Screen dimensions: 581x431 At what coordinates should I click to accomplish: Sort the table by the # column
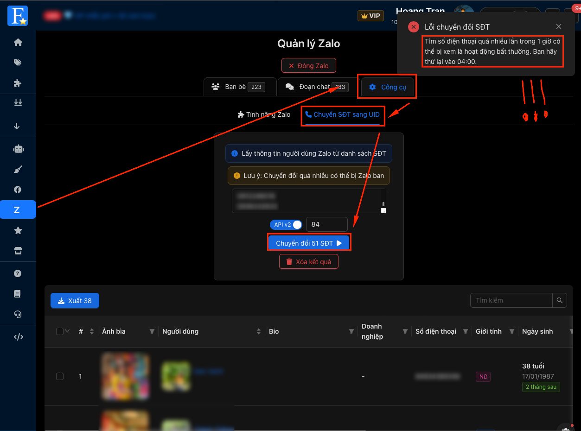92,331
